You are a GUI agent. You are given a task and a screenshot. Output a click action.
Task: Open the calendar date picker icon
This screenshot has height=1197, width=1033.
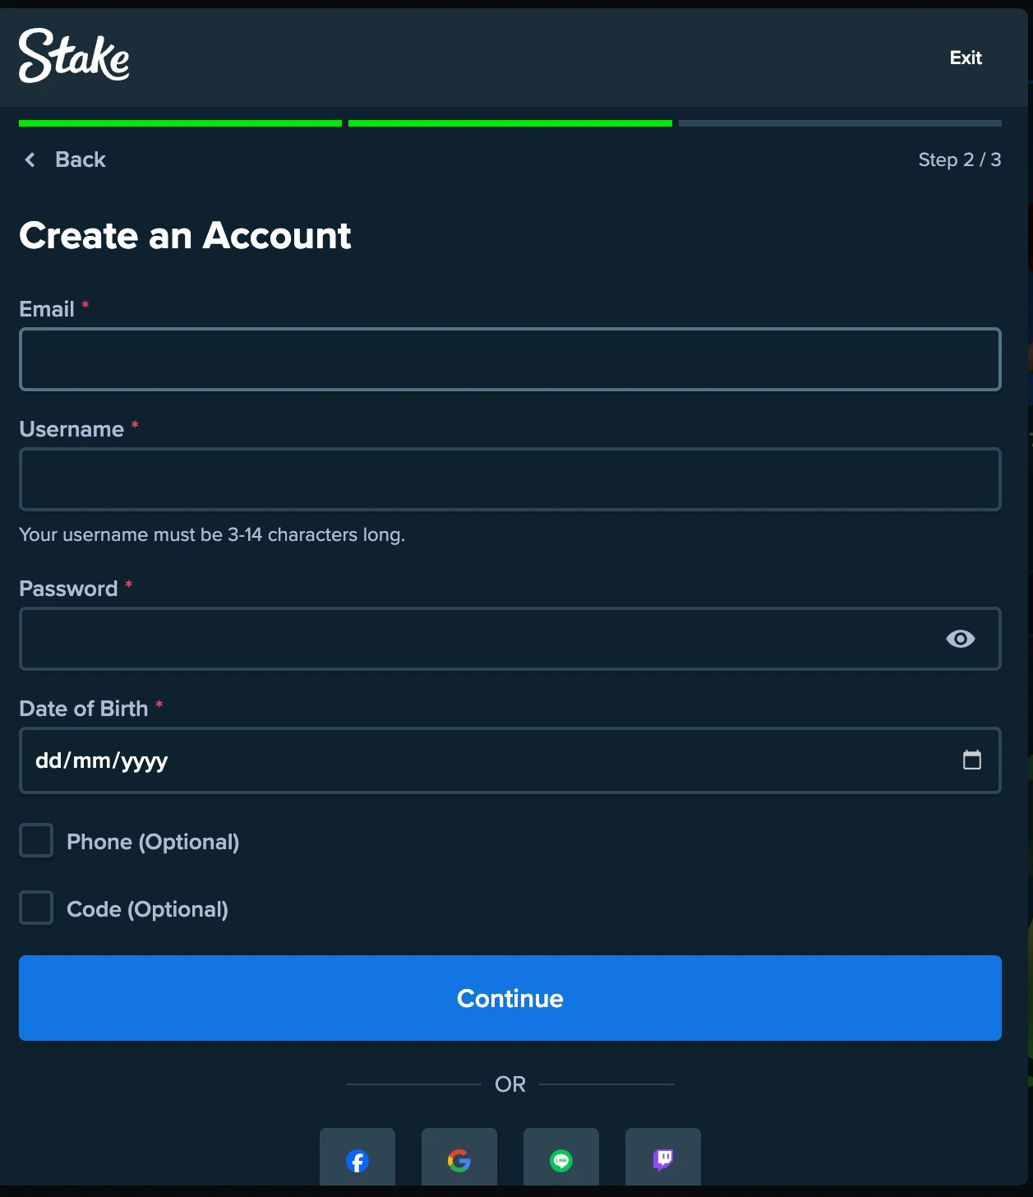pyautogui.click(x=971, y=760)
